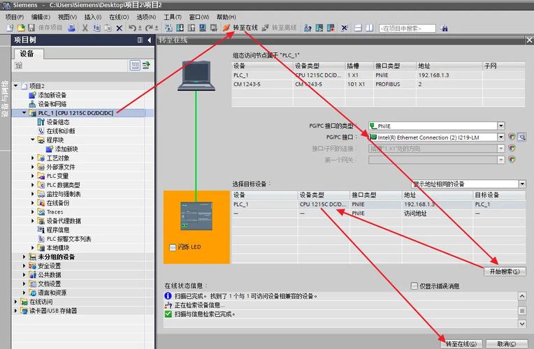Click the Download to device icon

coord(180,28)
